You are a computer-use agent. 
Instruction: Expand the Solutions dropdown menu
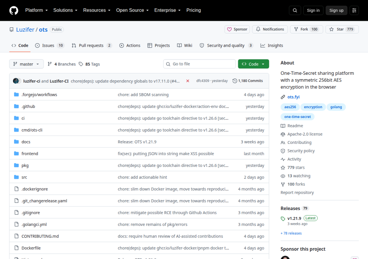(65, 10)
